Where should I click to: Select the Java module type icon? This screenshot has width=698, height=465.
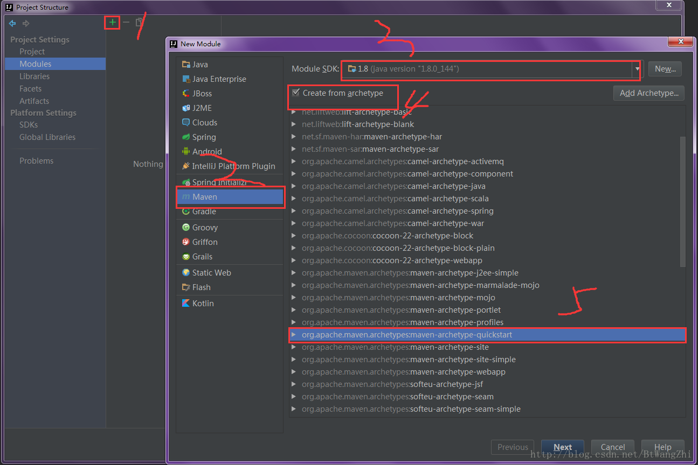[x=186, y=64]
